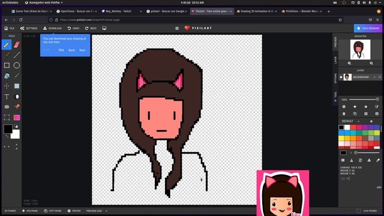384x216 pixels.
Task: Toggle visibility dot of Background layer
Action: pos(341,77)
